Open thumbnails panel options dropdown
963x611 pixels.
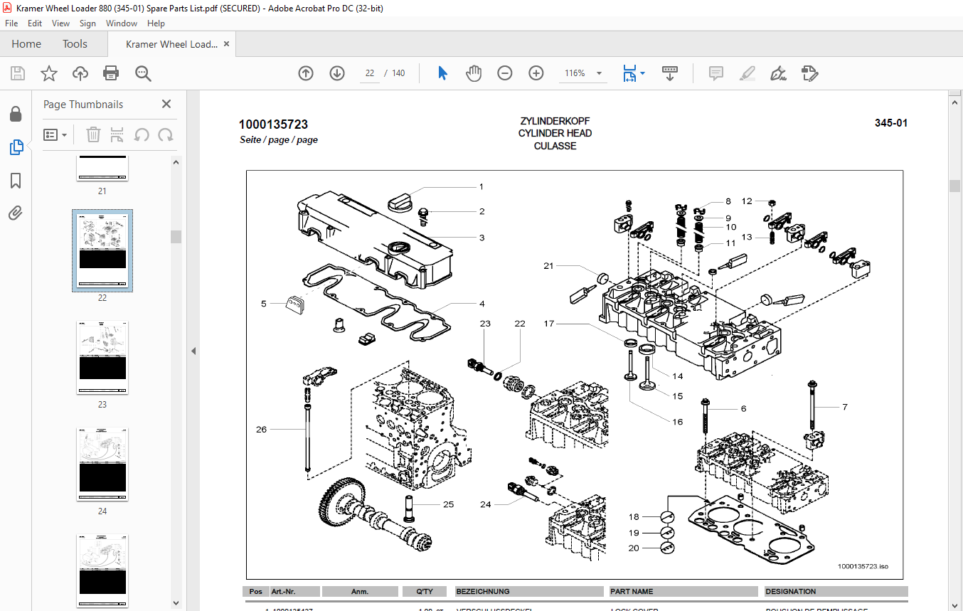tap(55, 134)
